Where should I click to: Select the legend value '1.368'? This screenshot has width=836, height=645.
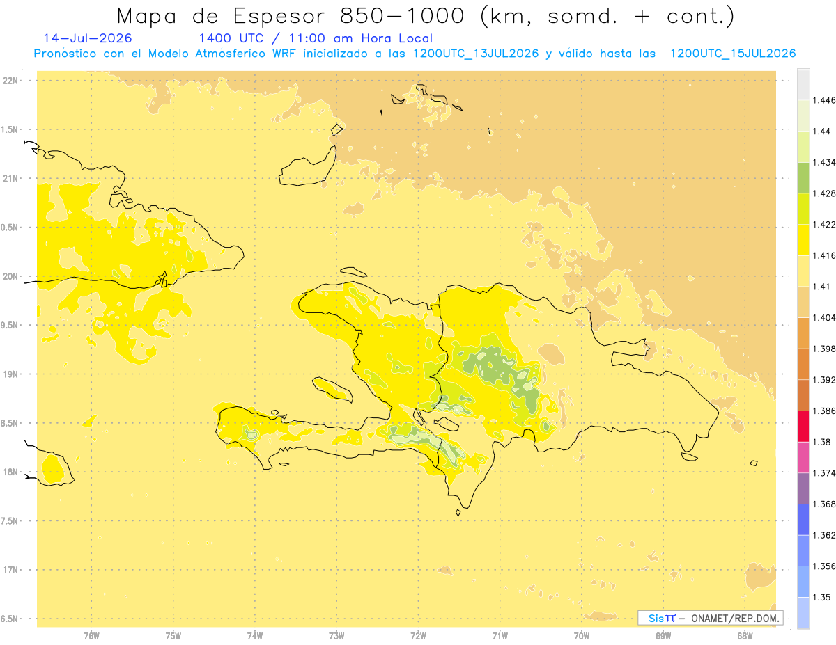(x=824, y=504)
